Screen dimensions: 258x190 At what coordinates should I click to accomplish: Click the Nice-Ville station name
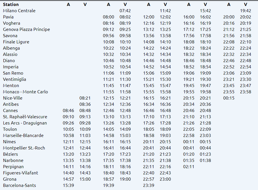13,98
